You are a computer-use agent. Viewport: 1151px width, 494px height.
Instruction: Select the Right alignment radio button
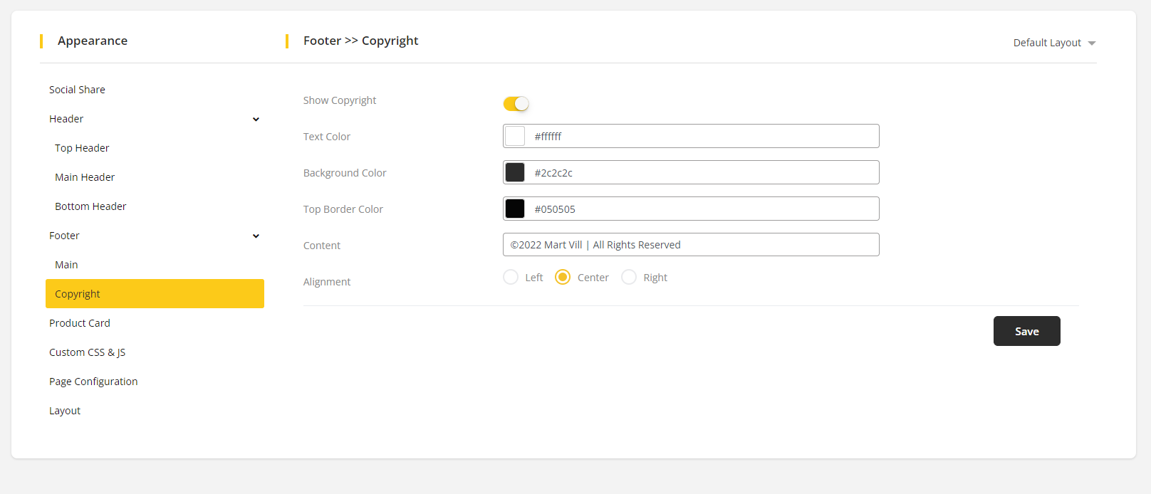click(629, 277)
